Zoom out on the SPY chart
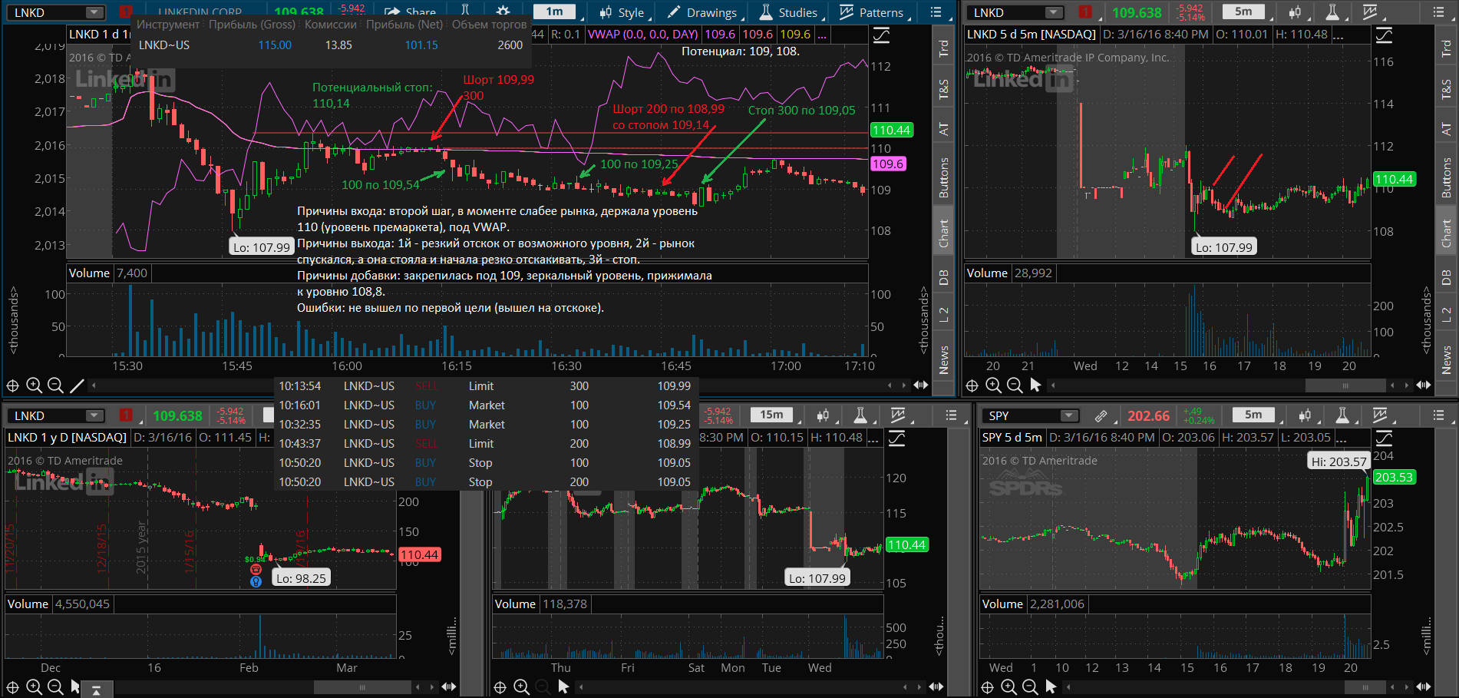 (x=1030, y=687)
